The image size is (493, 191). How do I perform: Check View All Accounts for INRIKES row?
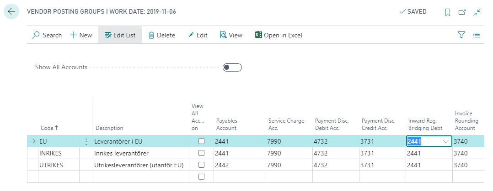201,153
